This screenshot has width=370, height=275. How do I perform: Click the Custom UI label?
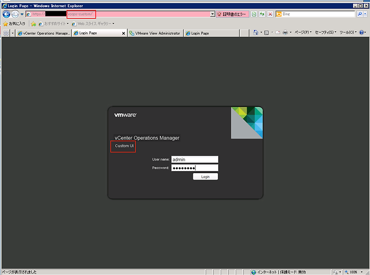coord(124,146)
